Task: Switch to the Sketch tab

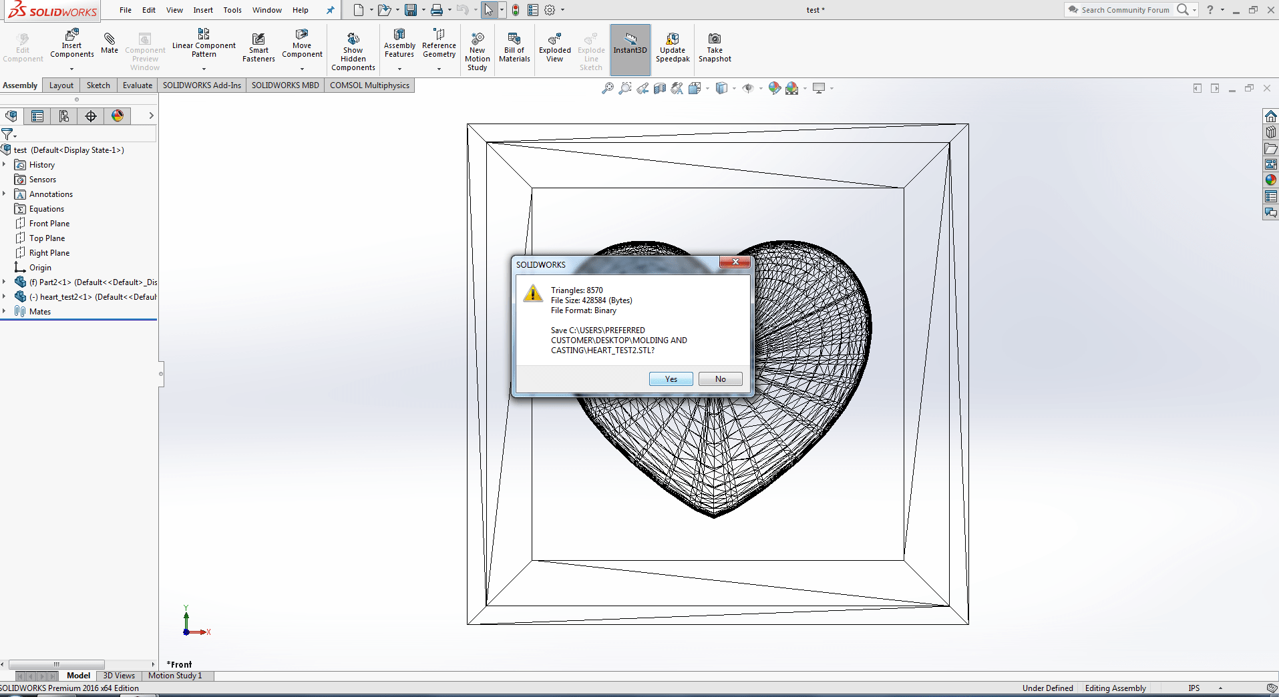Action: click(x=98, y=85)
